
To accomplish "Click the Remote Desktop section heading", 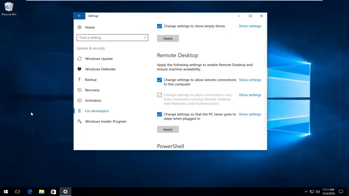I will (177, 55).
